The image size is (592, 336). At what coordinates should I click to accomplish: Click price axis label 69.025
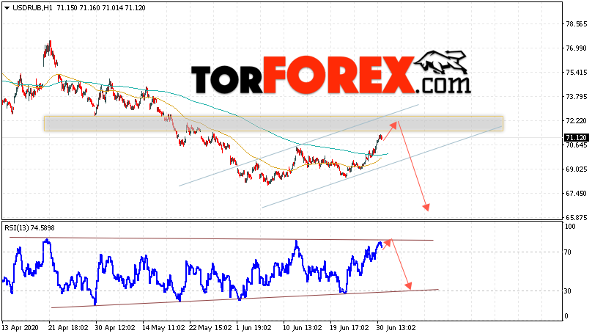(x=576, y=169)
